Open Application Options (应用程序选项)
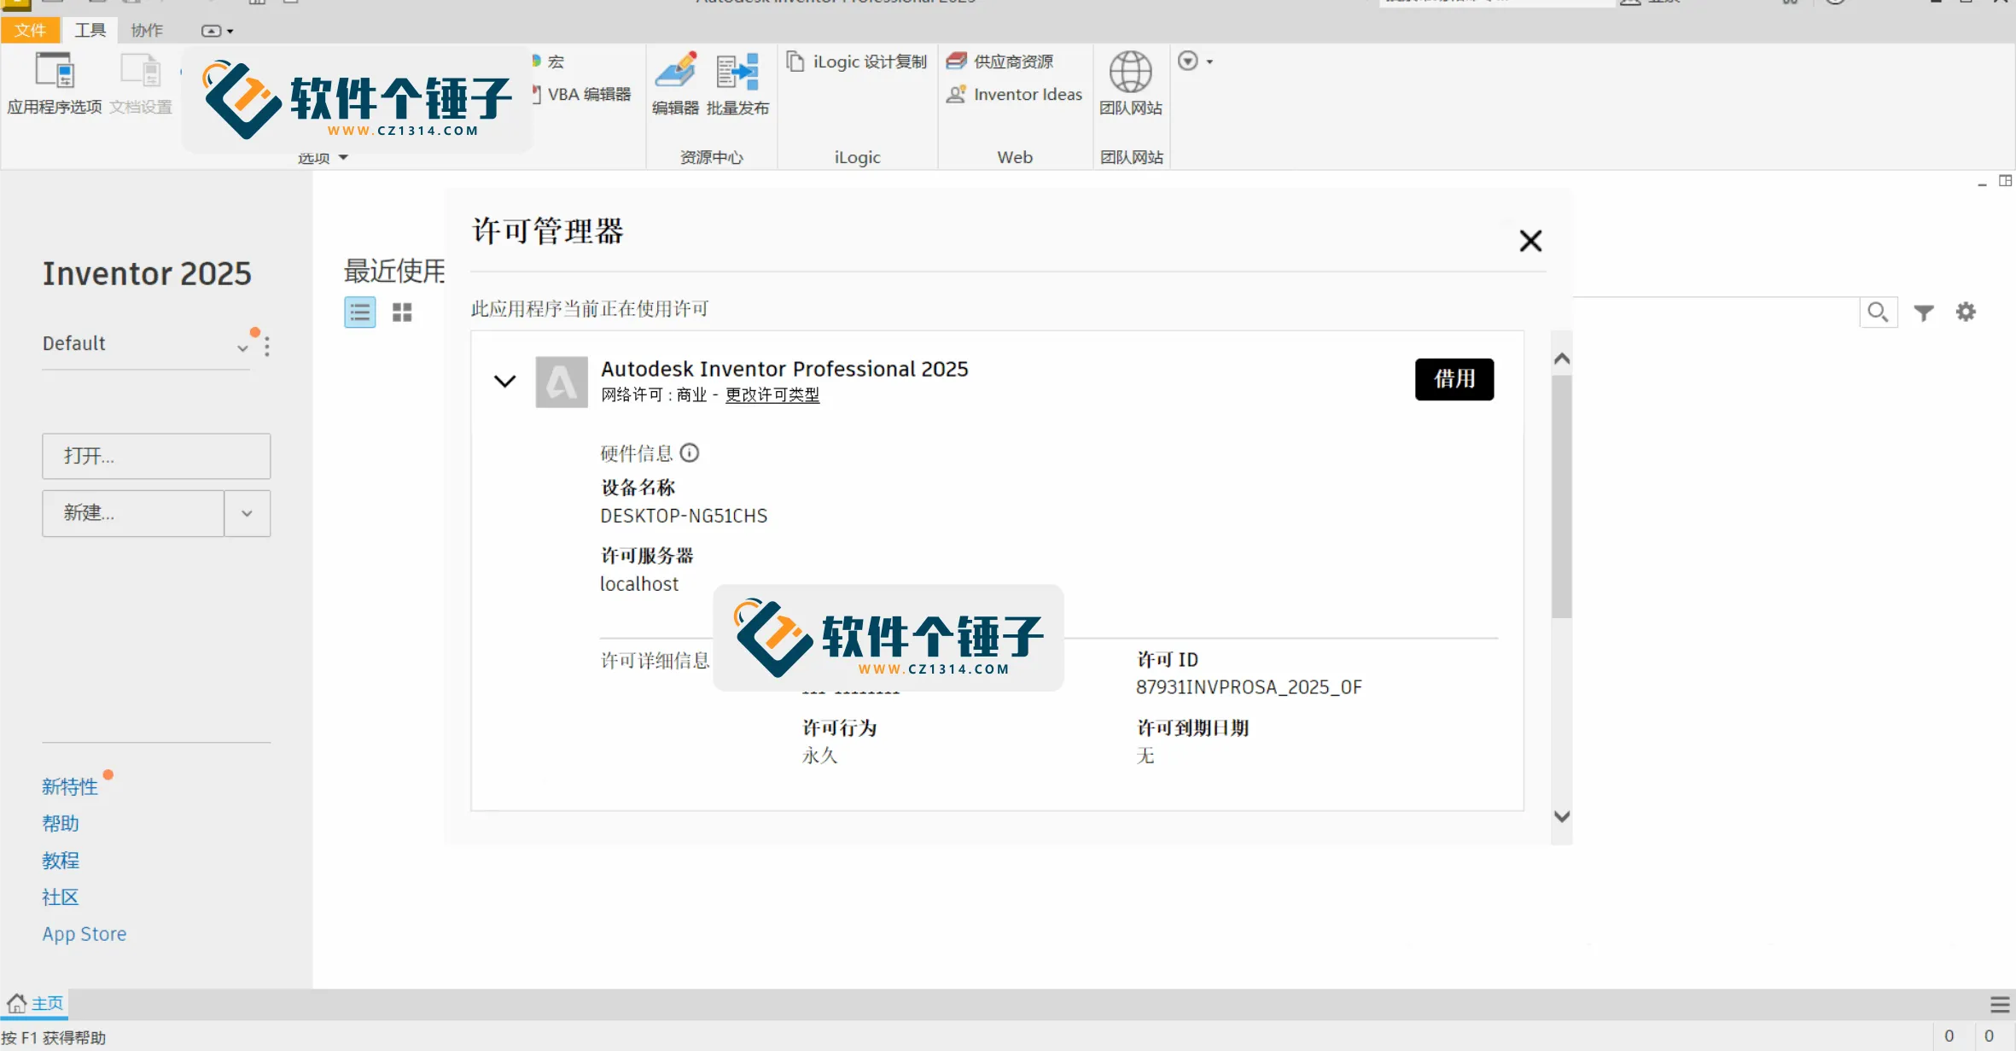Viewport: 2016px width, 1051px height. [x=55, y=83]
